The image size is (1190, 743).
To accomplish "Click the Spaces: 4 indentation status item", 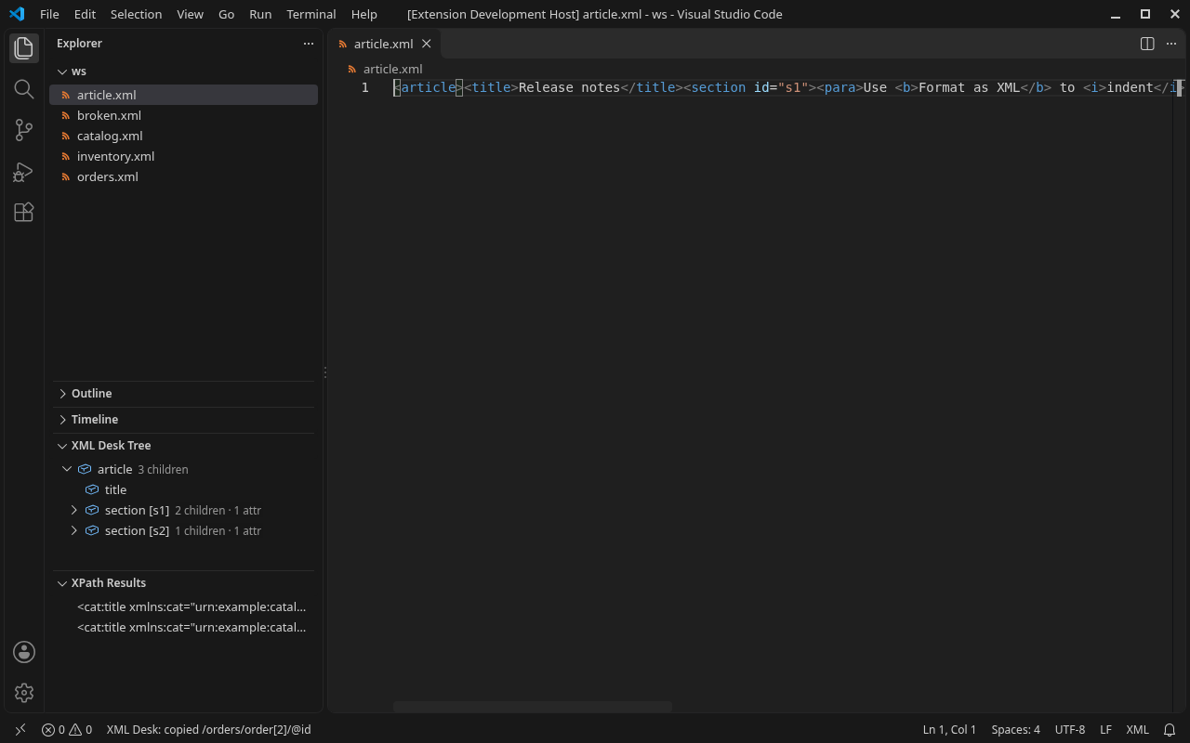I will 1015,730.
